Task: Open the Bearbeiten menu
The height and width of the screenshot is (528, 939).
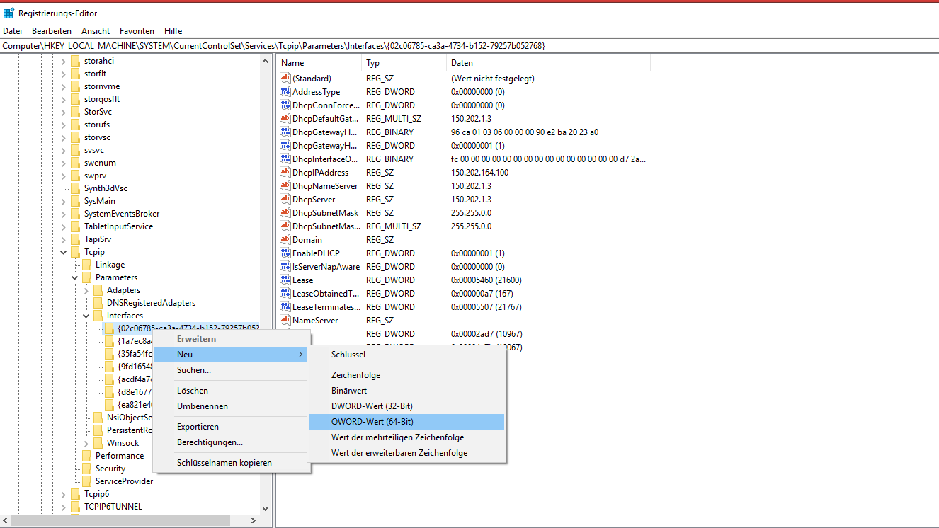Action: coord(52,31)
